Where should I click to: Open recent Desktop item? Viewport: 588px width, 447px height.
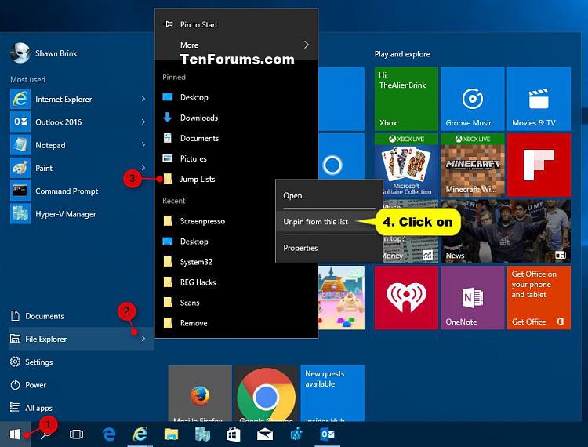pyautogui.click(x=236, y=242)
